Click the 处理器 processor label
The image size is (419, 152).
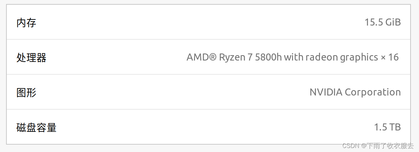[x=31, y=58]
